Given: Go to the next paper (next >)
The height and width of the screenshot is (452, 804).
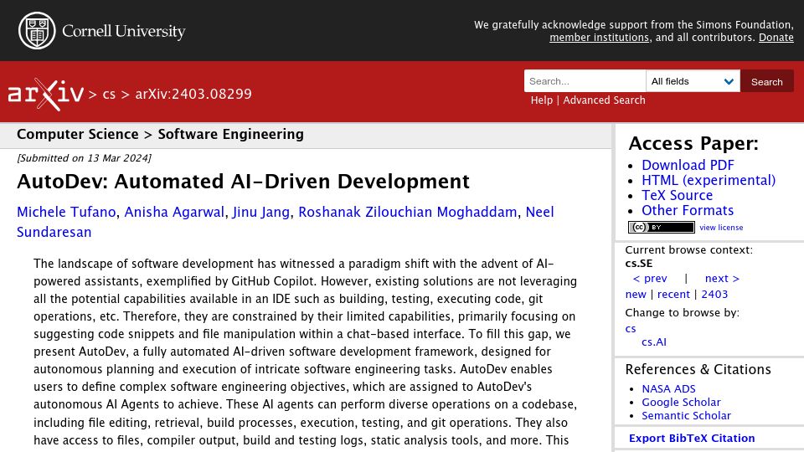Looking at the screenshot, I should point(722,278).
